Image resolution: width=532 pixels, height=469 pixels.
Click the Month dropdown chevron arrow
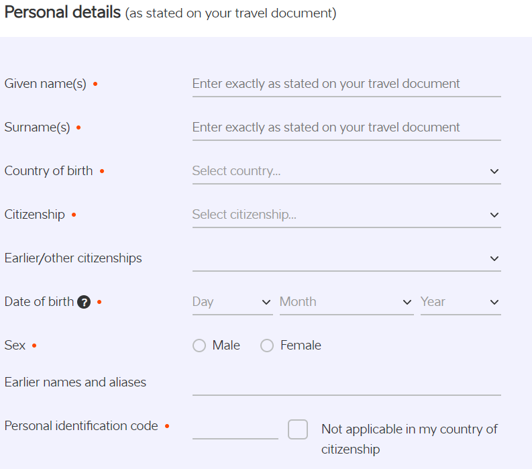[407, 302]
